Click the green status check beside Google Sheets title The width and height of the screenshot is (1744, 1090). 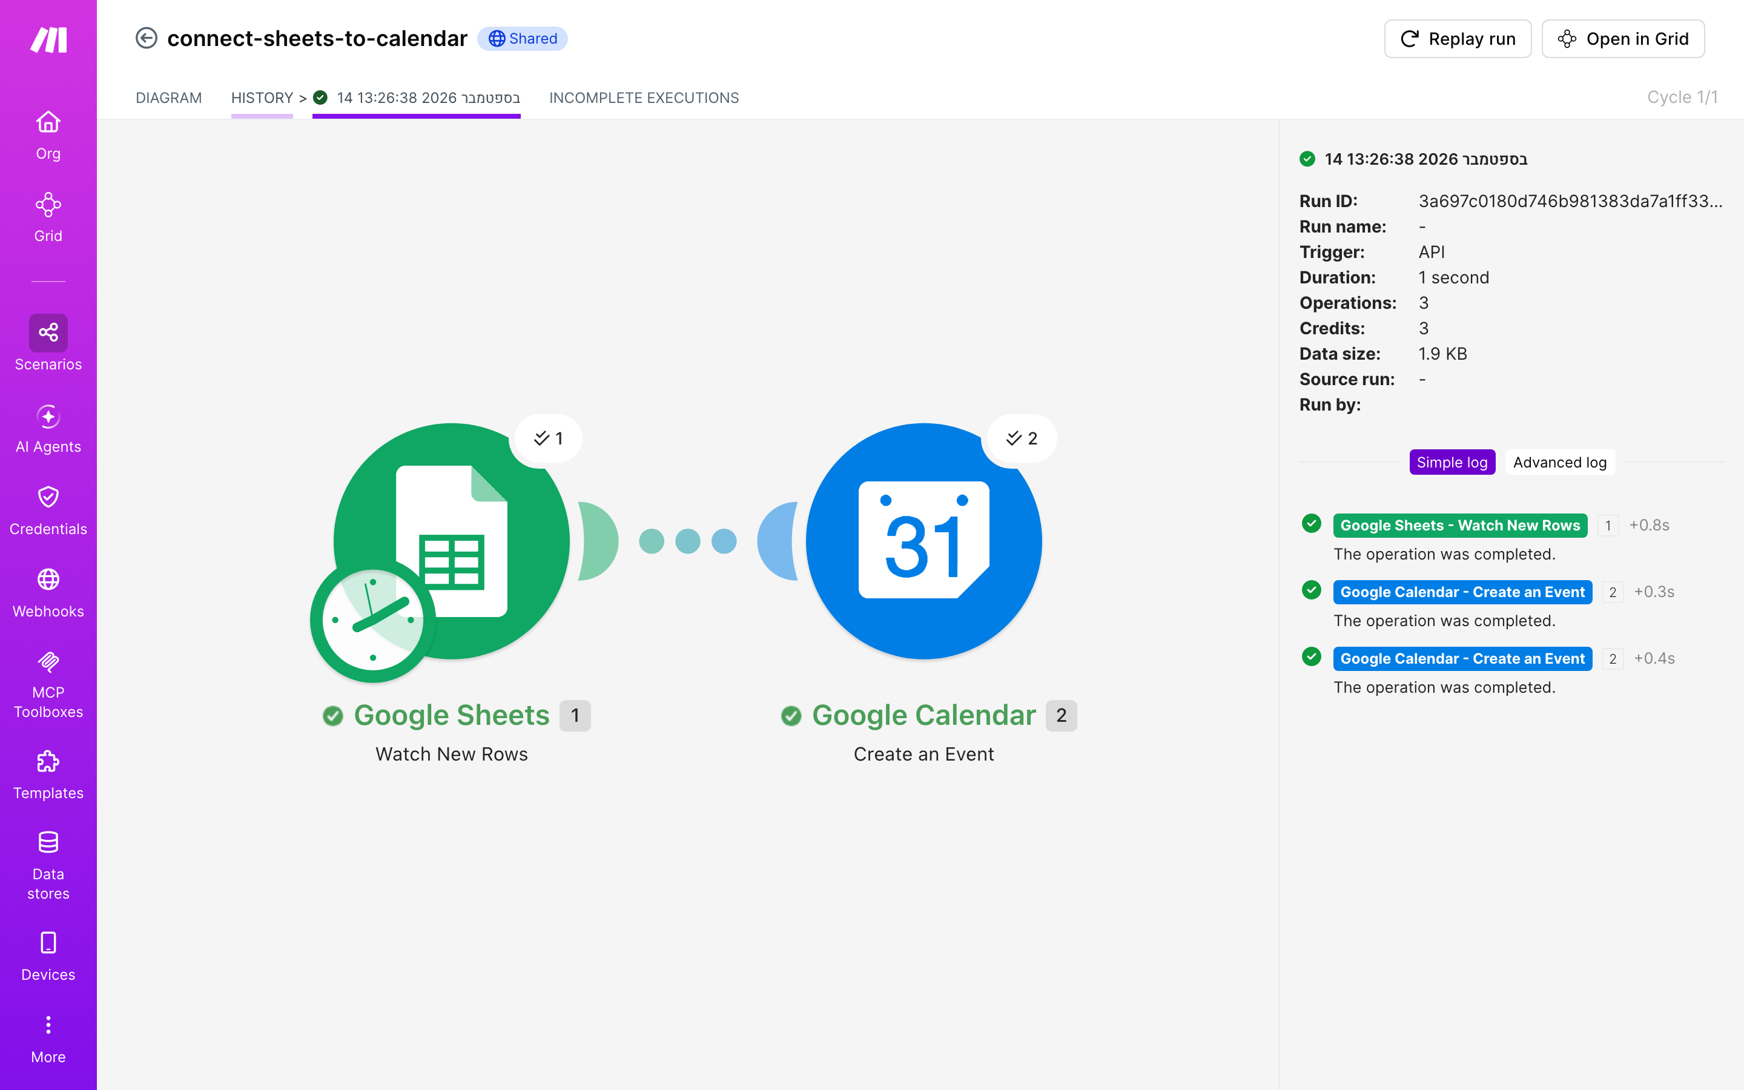(x=333, y=716)
